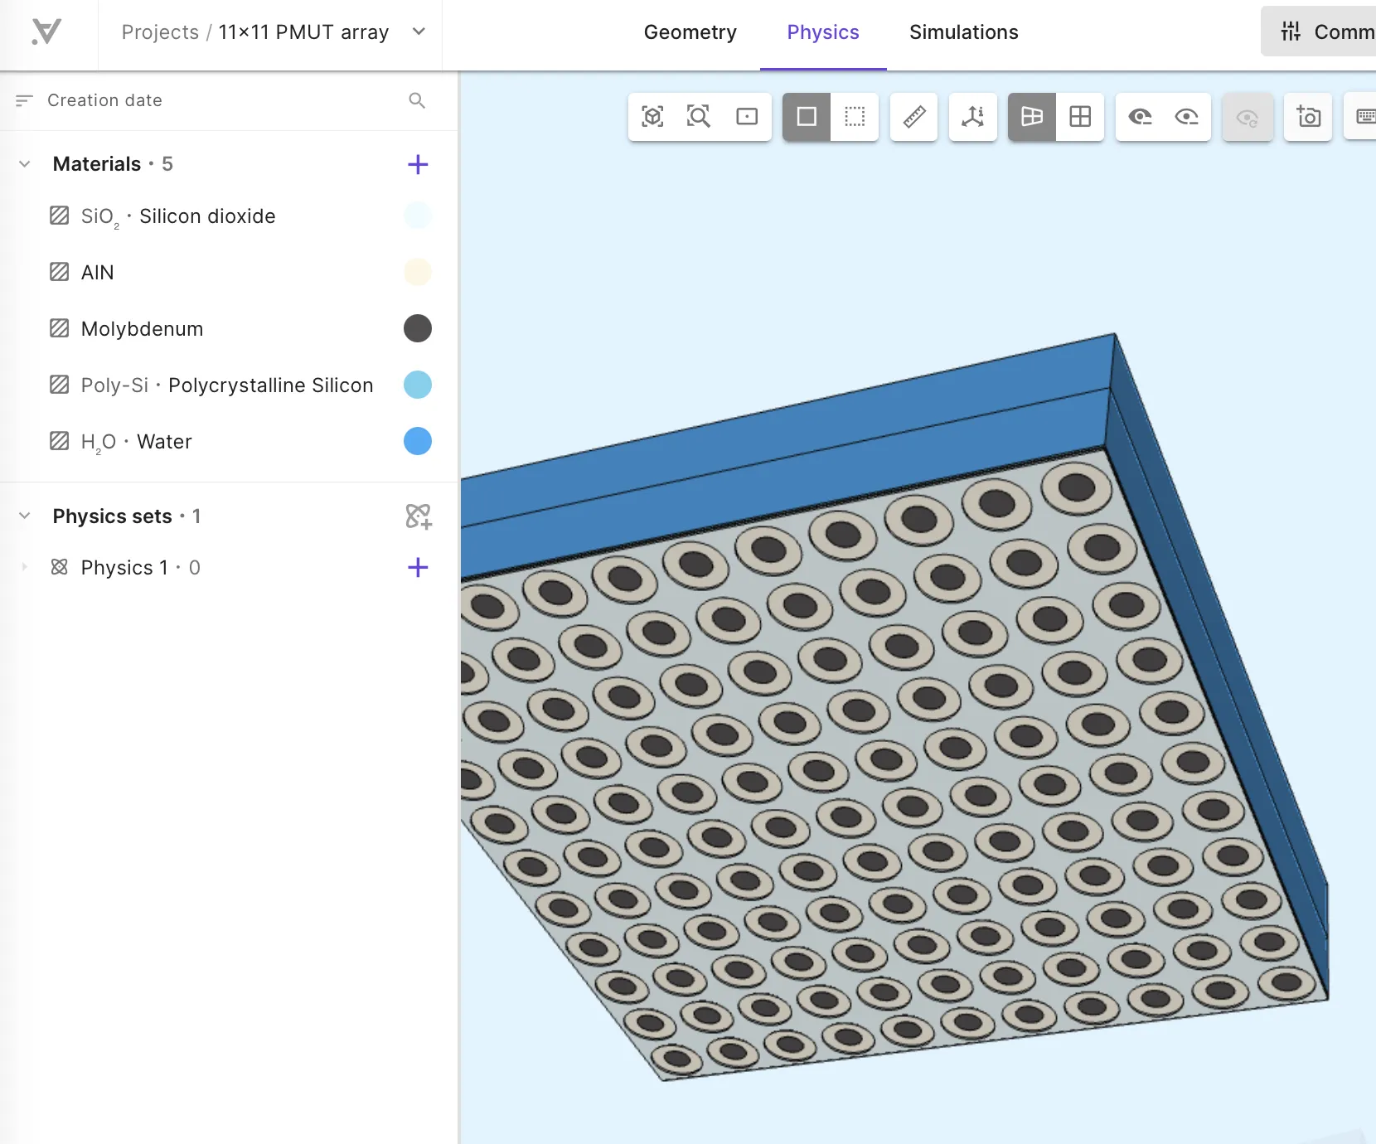Click the add physics set icon

click(418, 516)
